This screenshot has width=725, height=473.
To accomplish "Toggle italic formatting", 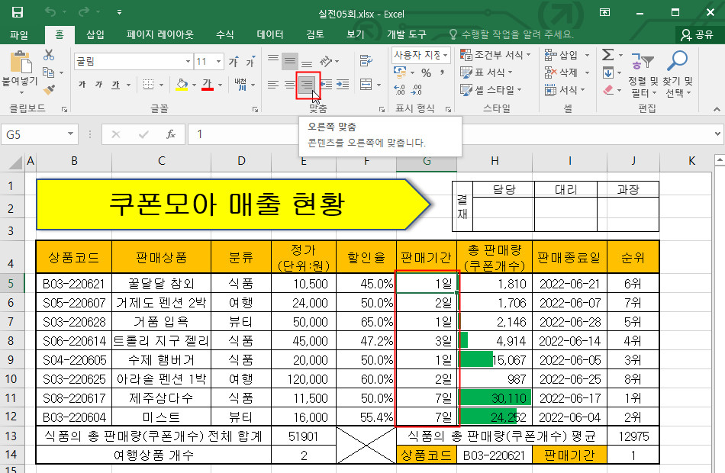I will point(98,85).
